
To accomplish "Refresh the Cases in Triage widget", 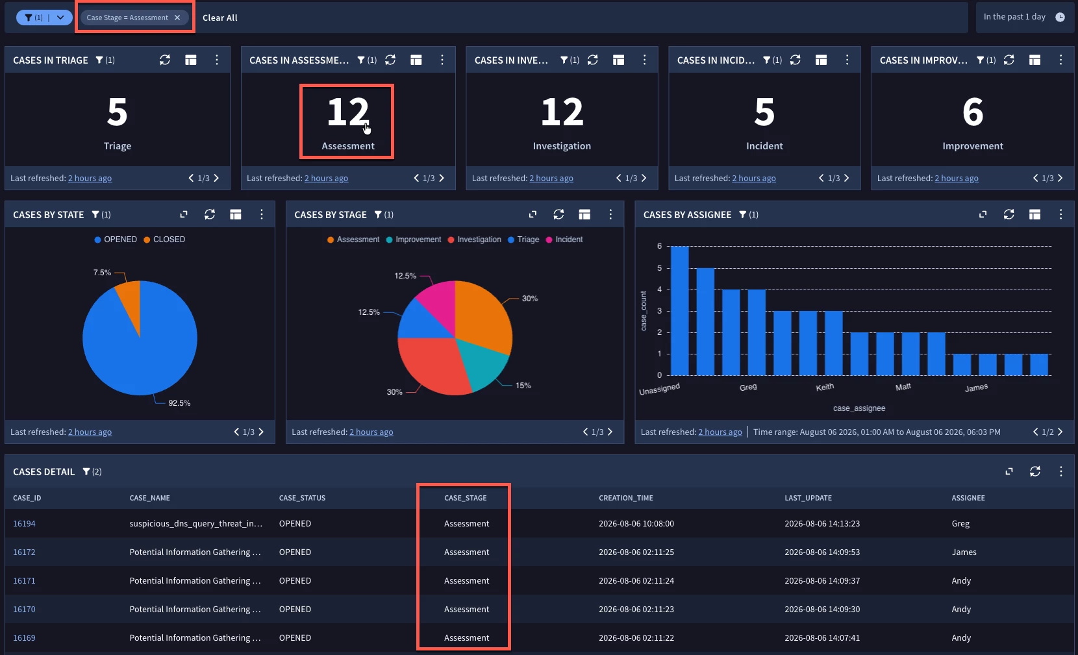I will (x=165, y=60).
